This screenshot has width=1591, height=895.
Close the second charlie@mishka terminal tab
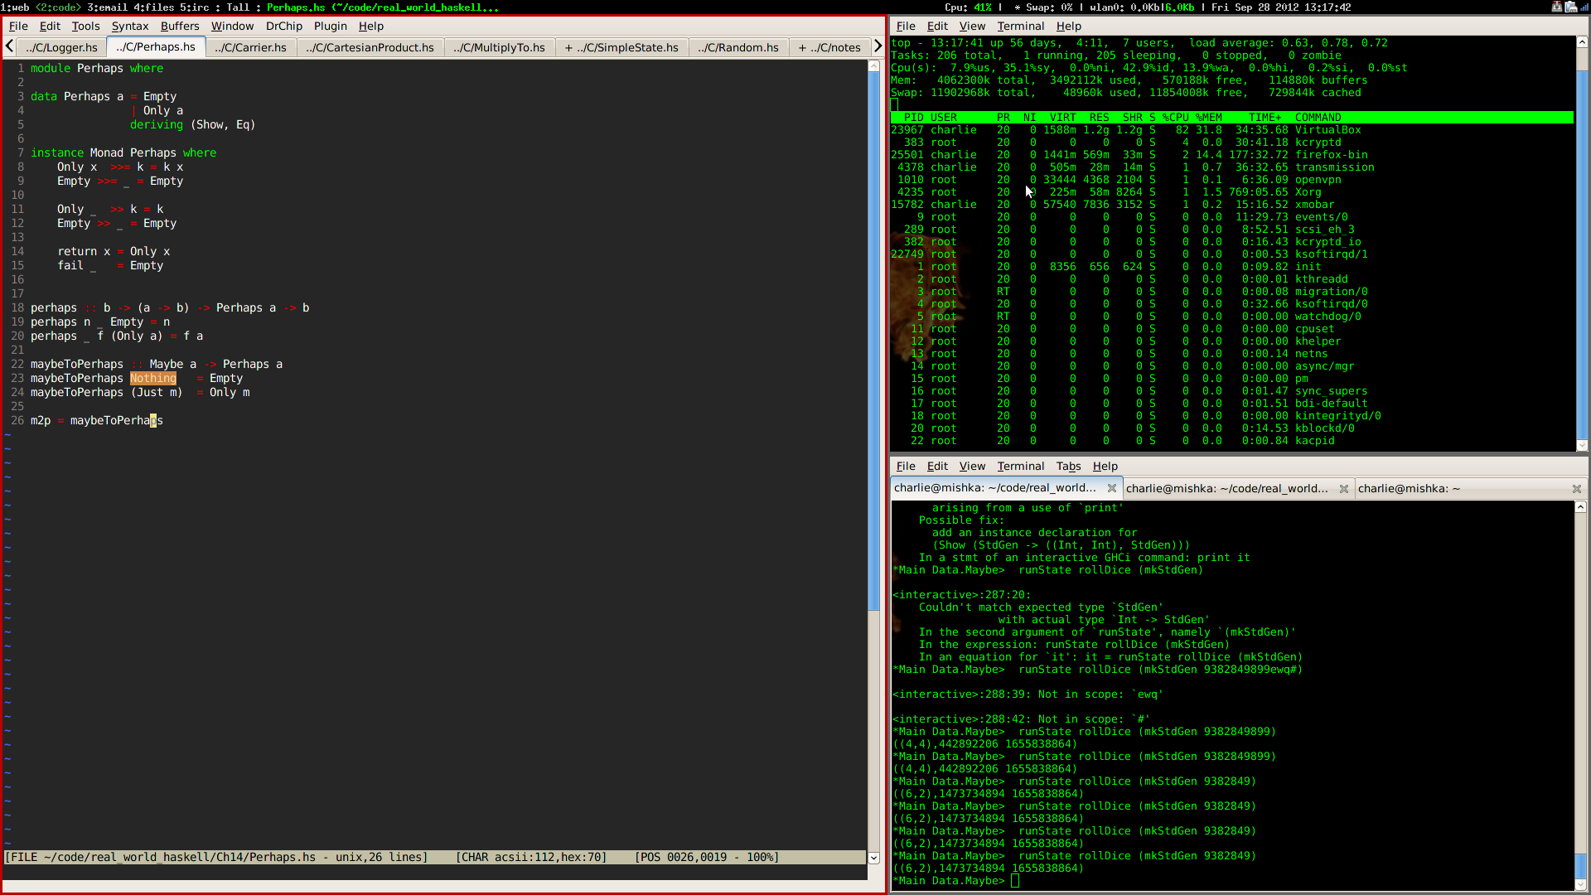1344,489
